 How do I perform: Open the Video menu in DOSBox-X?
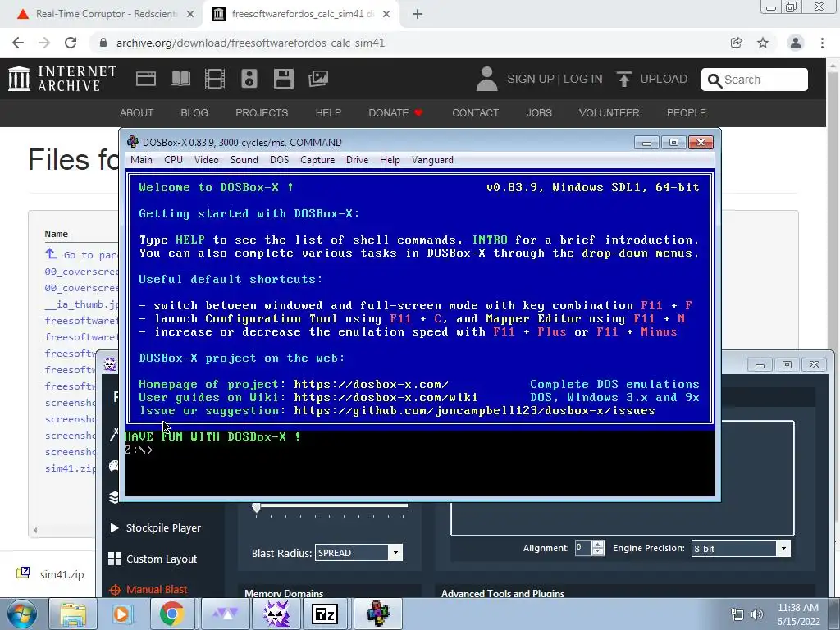point(206,160)
